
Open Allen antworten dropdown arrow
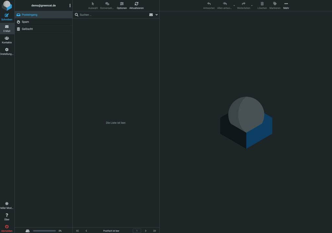pyautogui.click(x=234, y=6)
